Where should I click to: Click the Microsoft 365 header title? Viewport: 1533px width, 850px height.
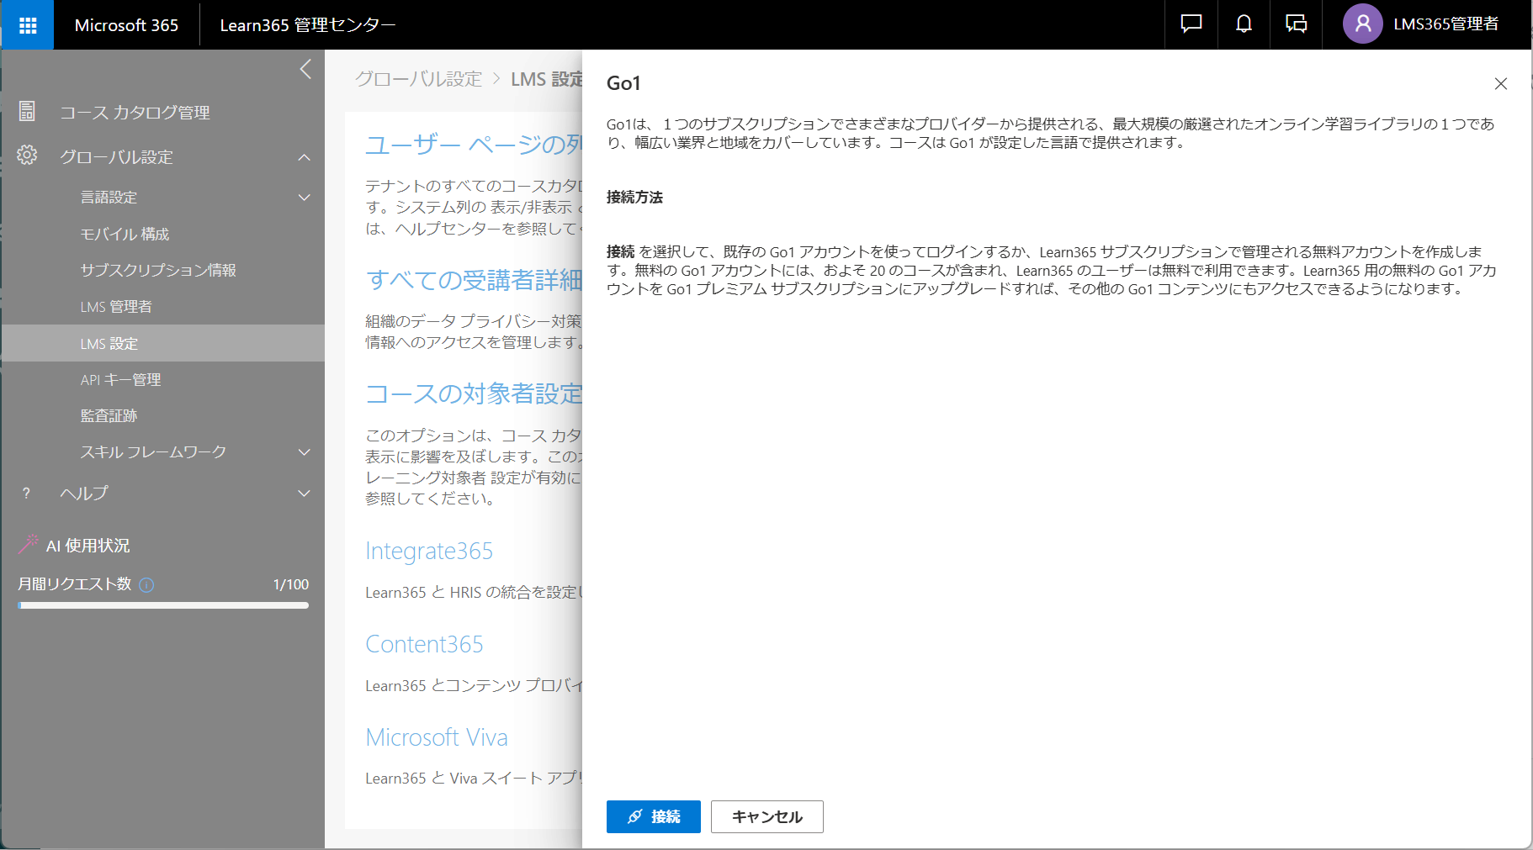point(126,25)
